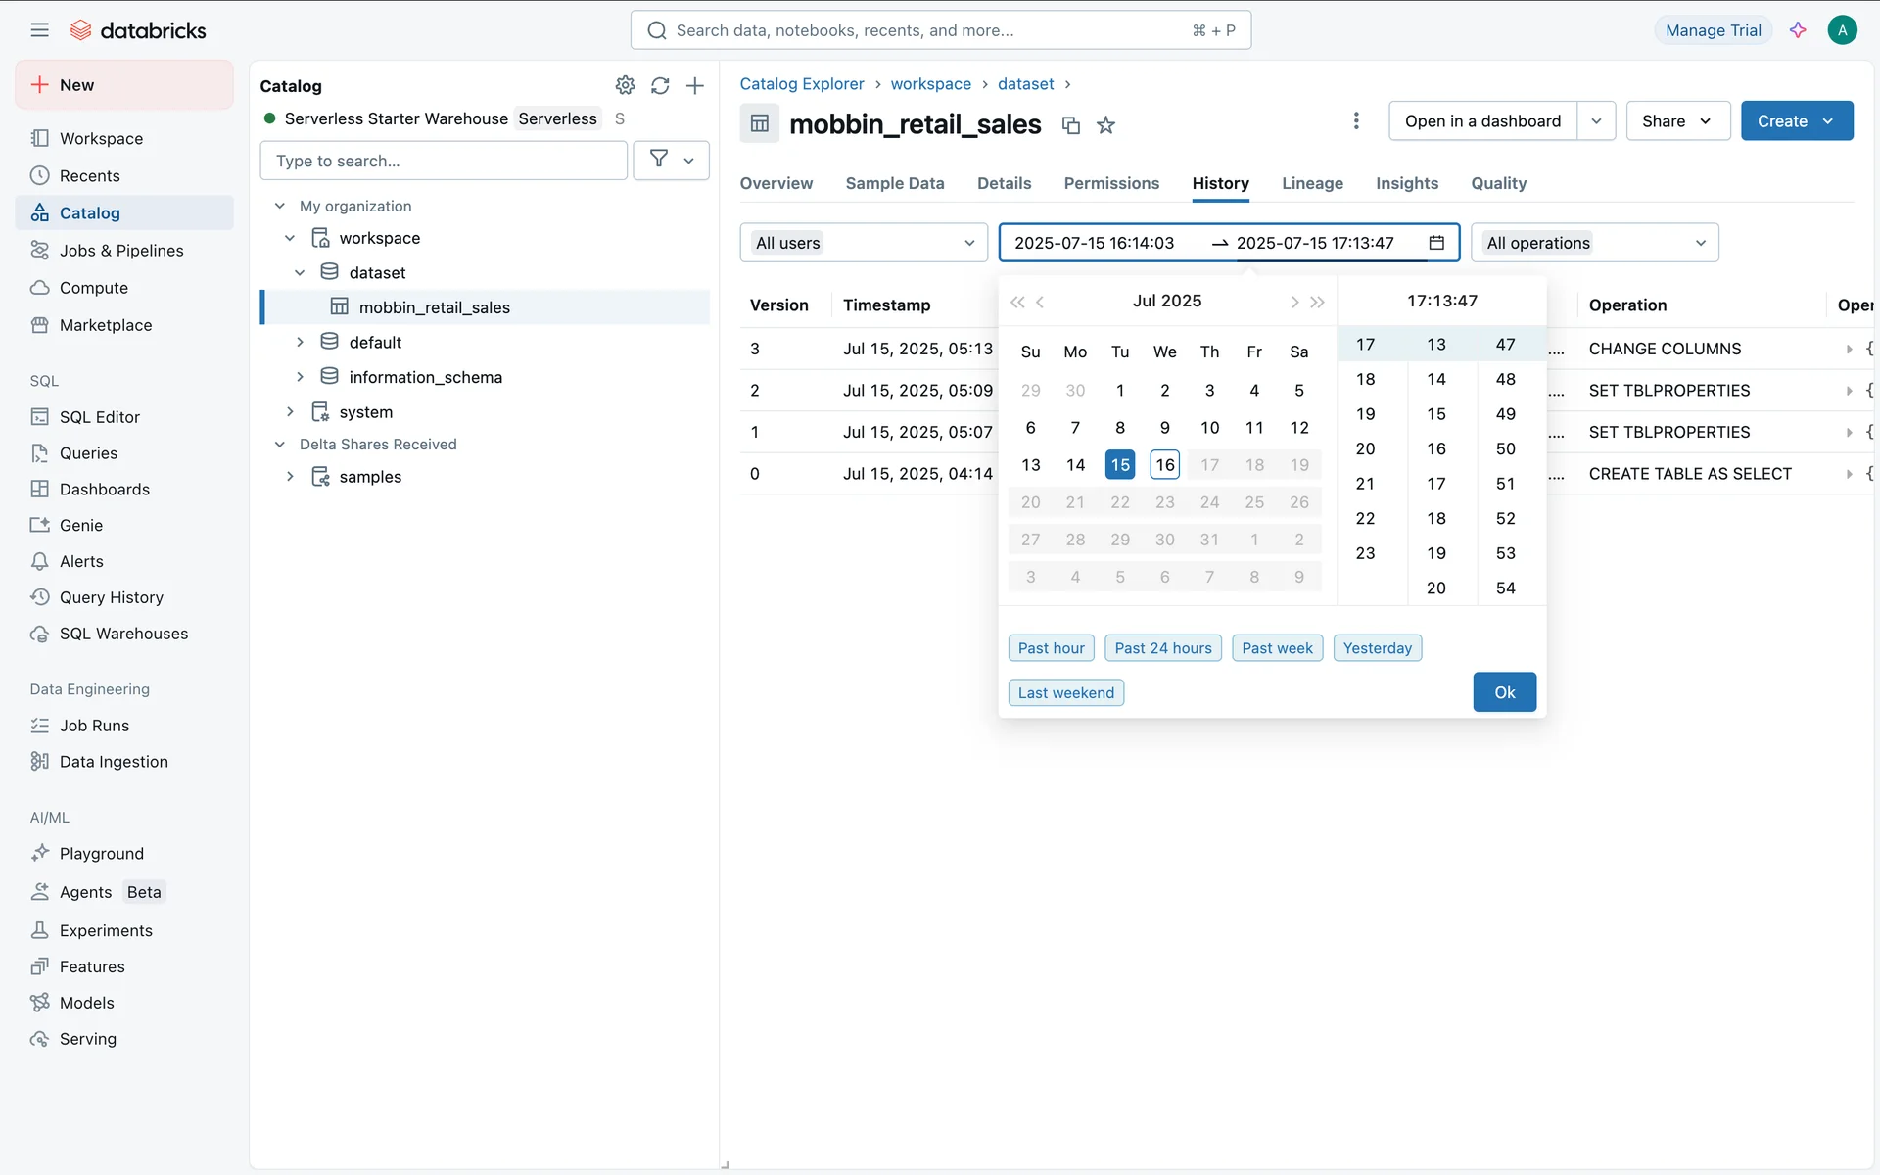This screenshot has height=1175, width=1880.
Task: Switch to the Lineage tab
Action: (x=1312, y=183)
